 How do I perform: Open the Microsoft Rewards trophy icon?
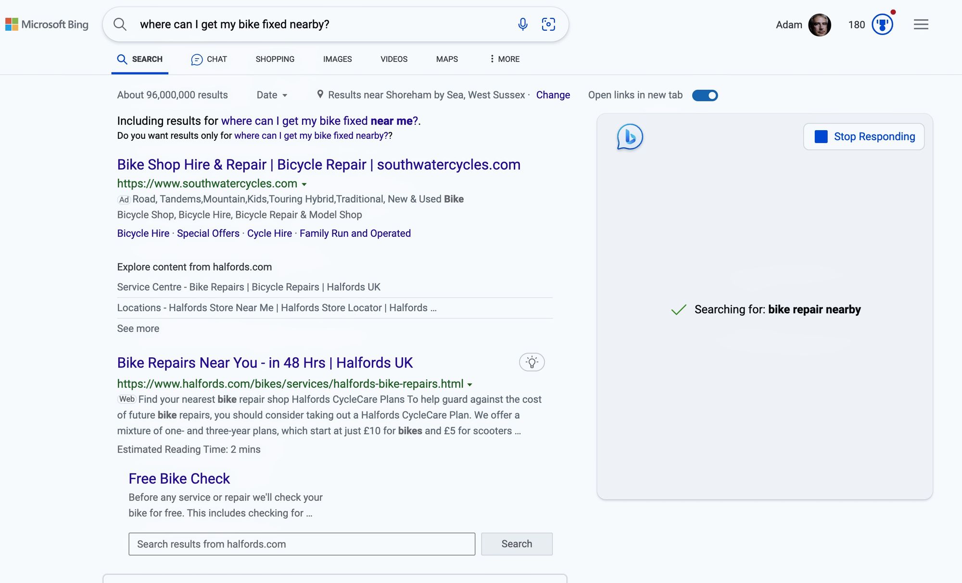882,24
